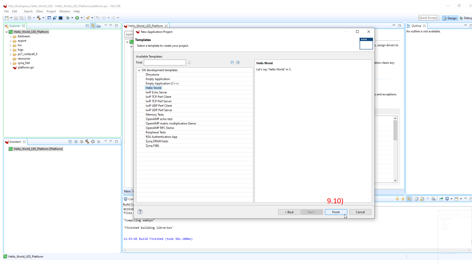This screenshot has height=264, width=472.
Task: Open the Help menu
Action: [x=77, y=11]
